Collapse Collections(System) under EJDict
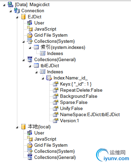Viewport: 131px width, 164px height. [x=23, y=42]
